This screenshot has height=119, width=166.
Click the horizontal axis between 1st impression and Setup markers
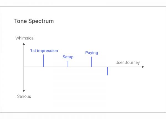(56, 67)
